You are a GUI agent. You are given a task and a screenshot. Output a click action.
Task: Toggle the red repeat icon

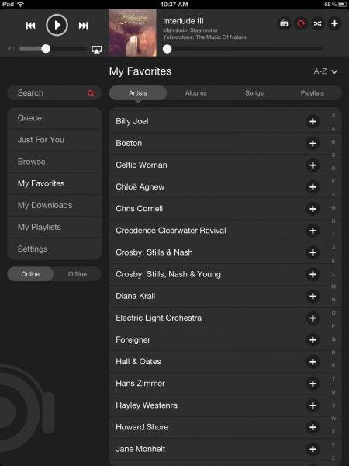pyautogui.click(x=301, y=23)
